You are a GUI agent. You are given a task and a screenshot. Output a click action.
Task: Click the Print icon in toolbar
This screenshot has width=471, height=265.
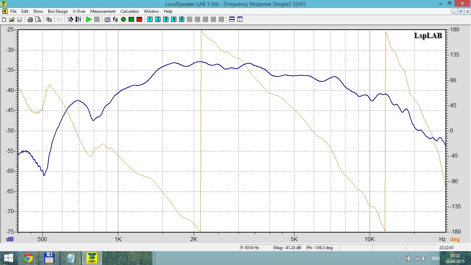pyautogui.click(x=30, y=19)
